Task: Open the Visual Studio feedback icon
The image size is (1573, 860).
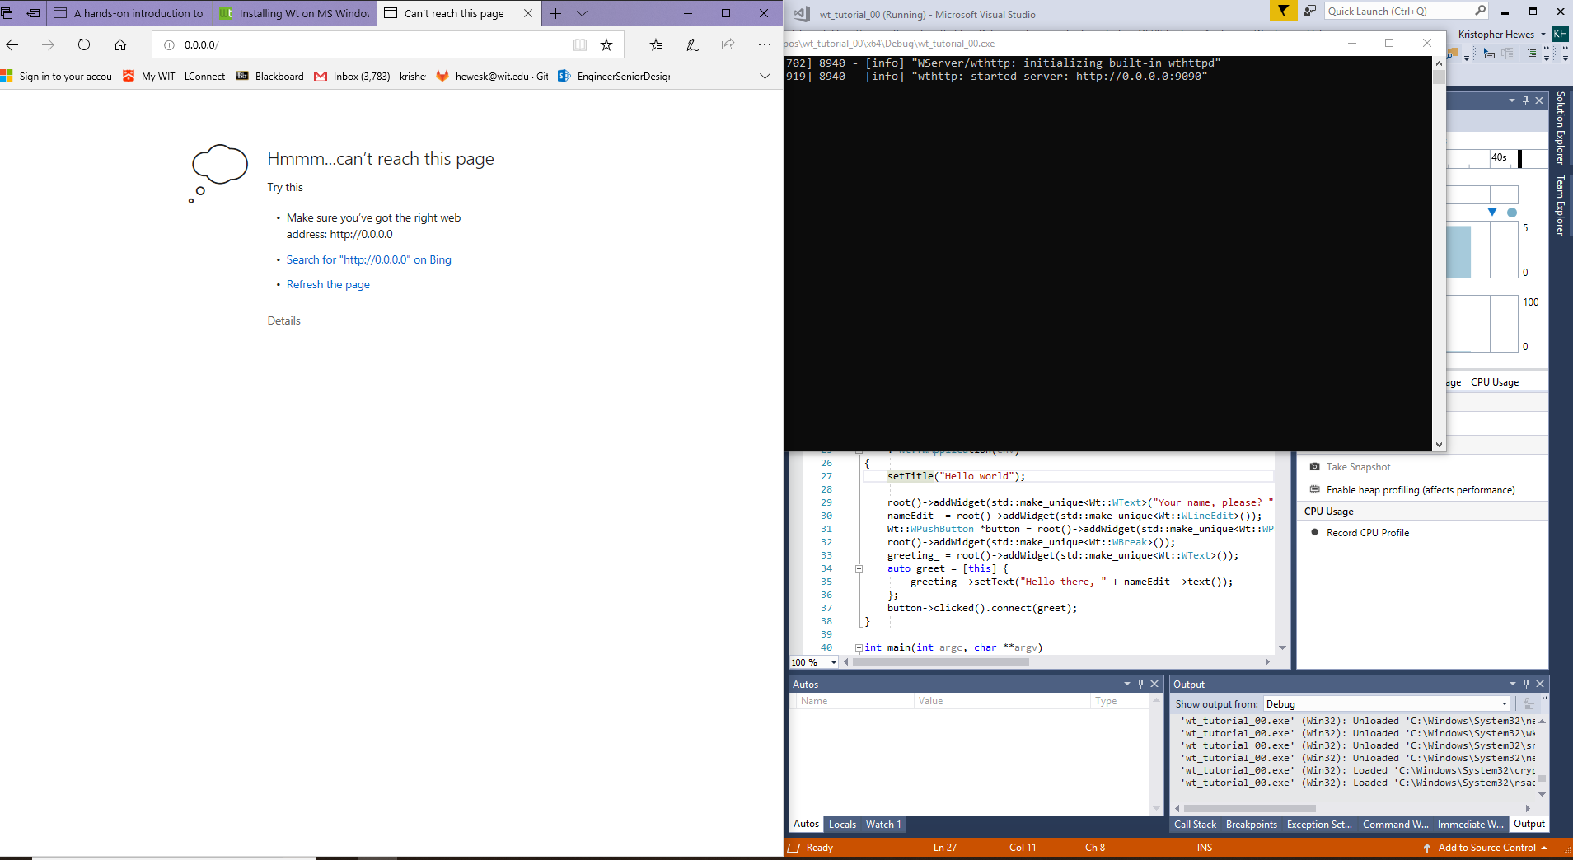Action: point(1309,11)
